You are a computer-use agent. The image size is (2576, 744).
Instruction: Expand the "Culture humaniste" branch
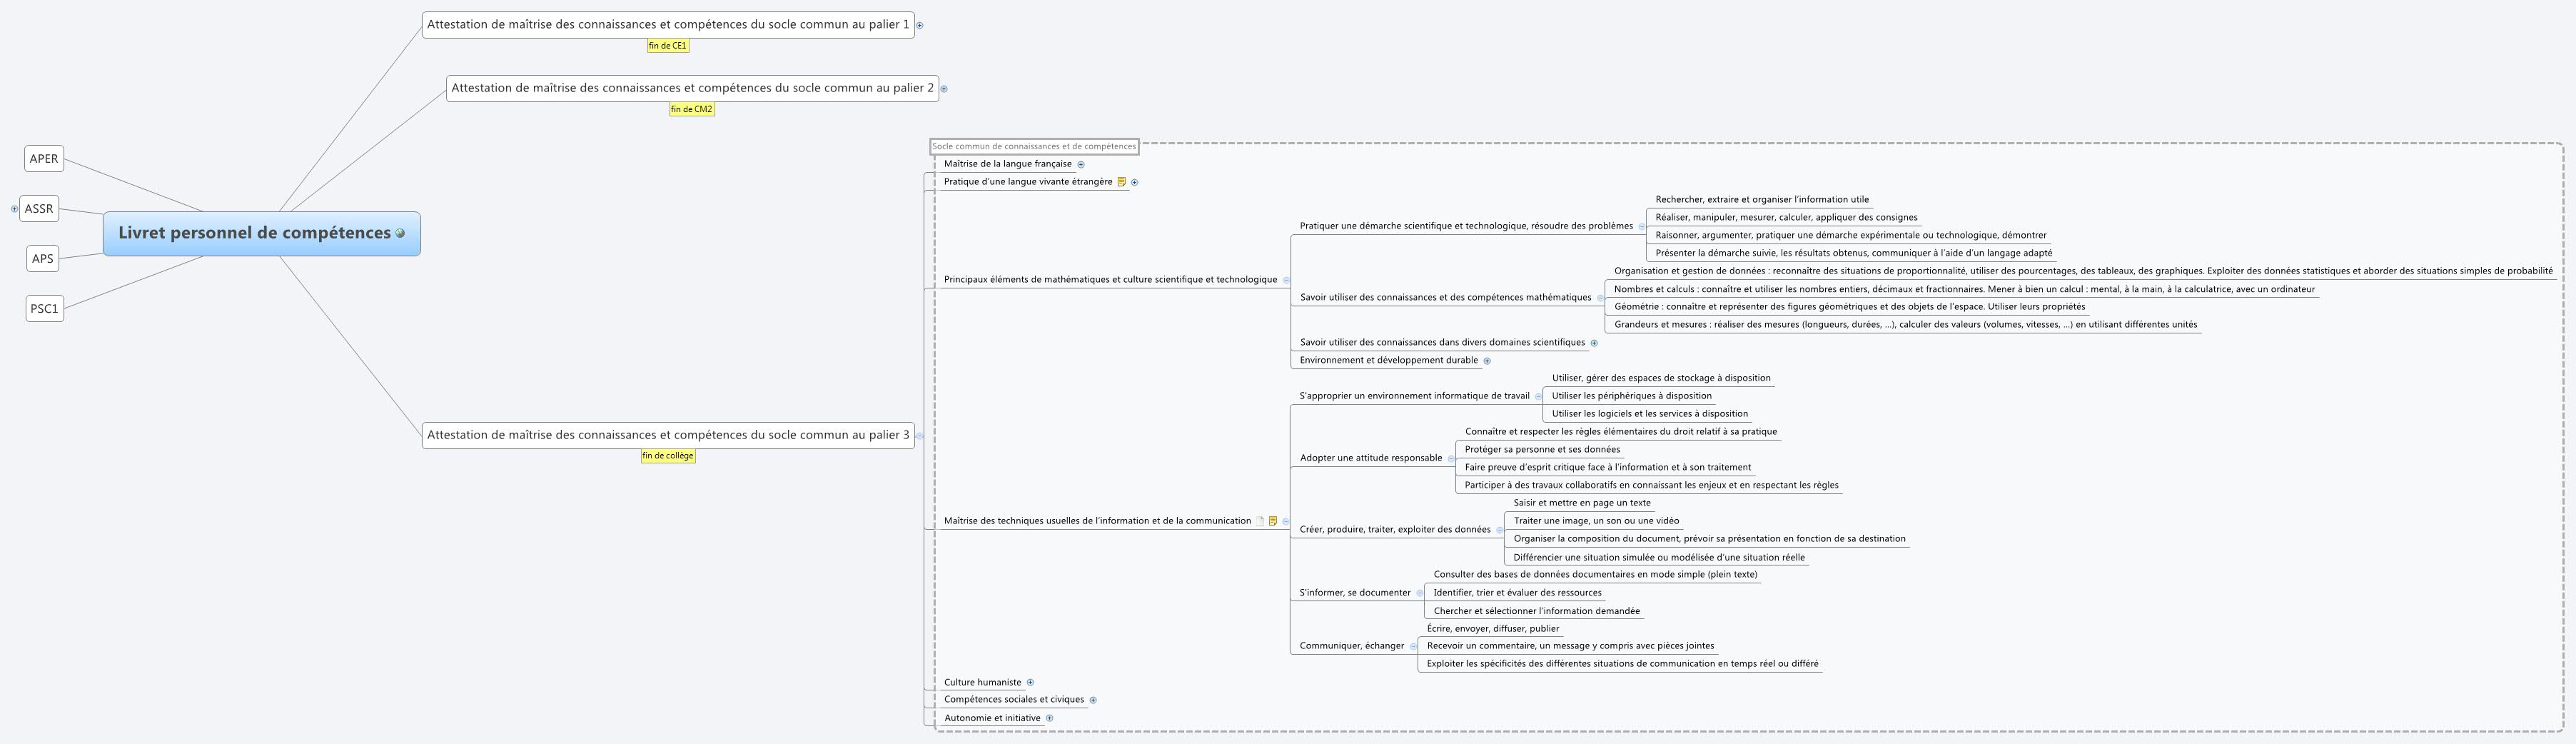1031,681
